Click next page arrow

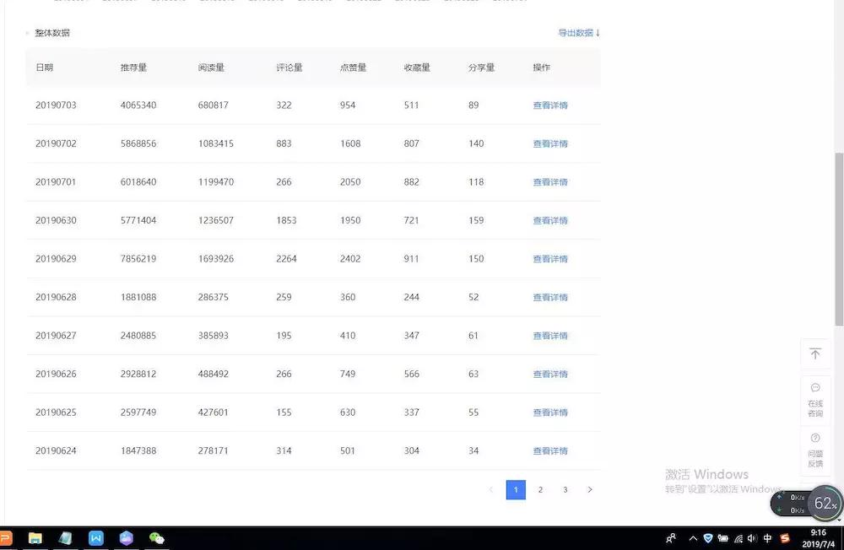coord(590,490)
